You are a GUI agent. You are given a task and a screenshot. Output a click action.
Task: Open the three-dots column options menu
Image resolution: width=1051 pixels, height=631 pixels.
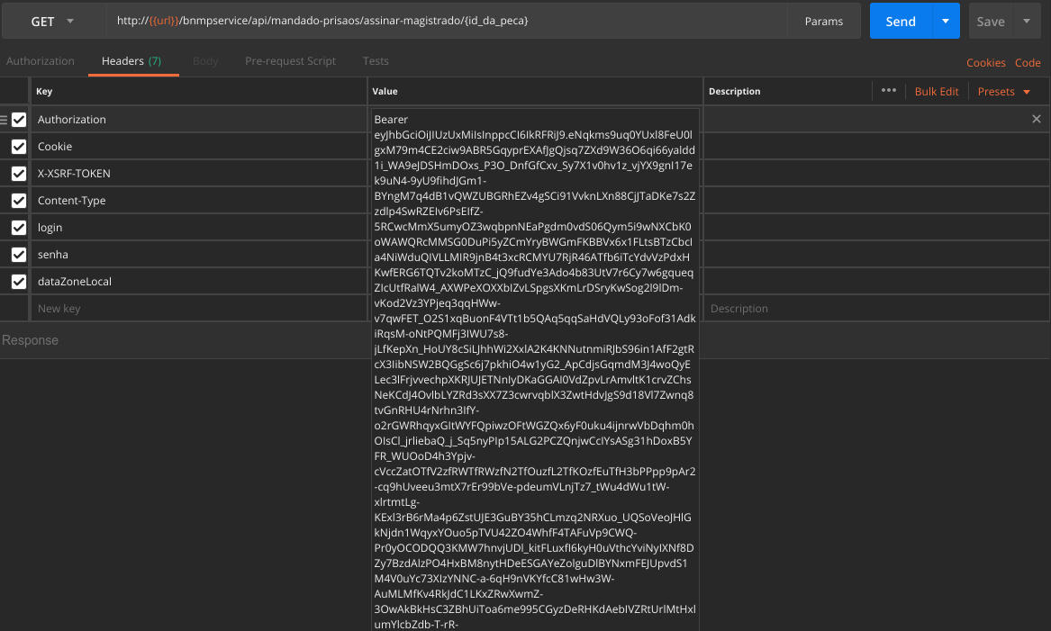(889, 90)
